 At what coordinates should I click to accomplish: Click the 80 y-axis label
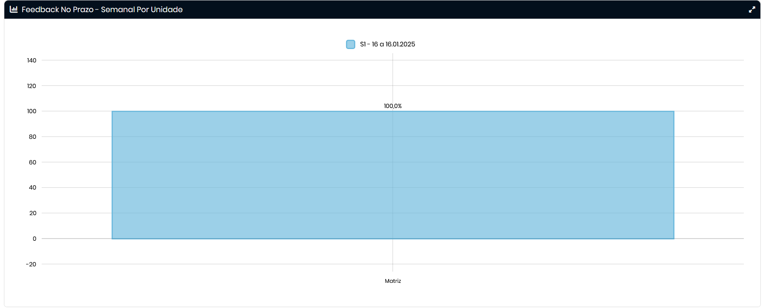33,137
